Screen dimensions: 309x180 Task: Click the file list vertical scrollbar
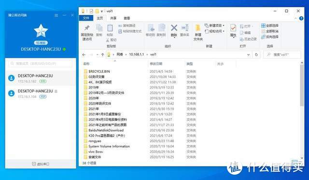(x=302, y=85)
